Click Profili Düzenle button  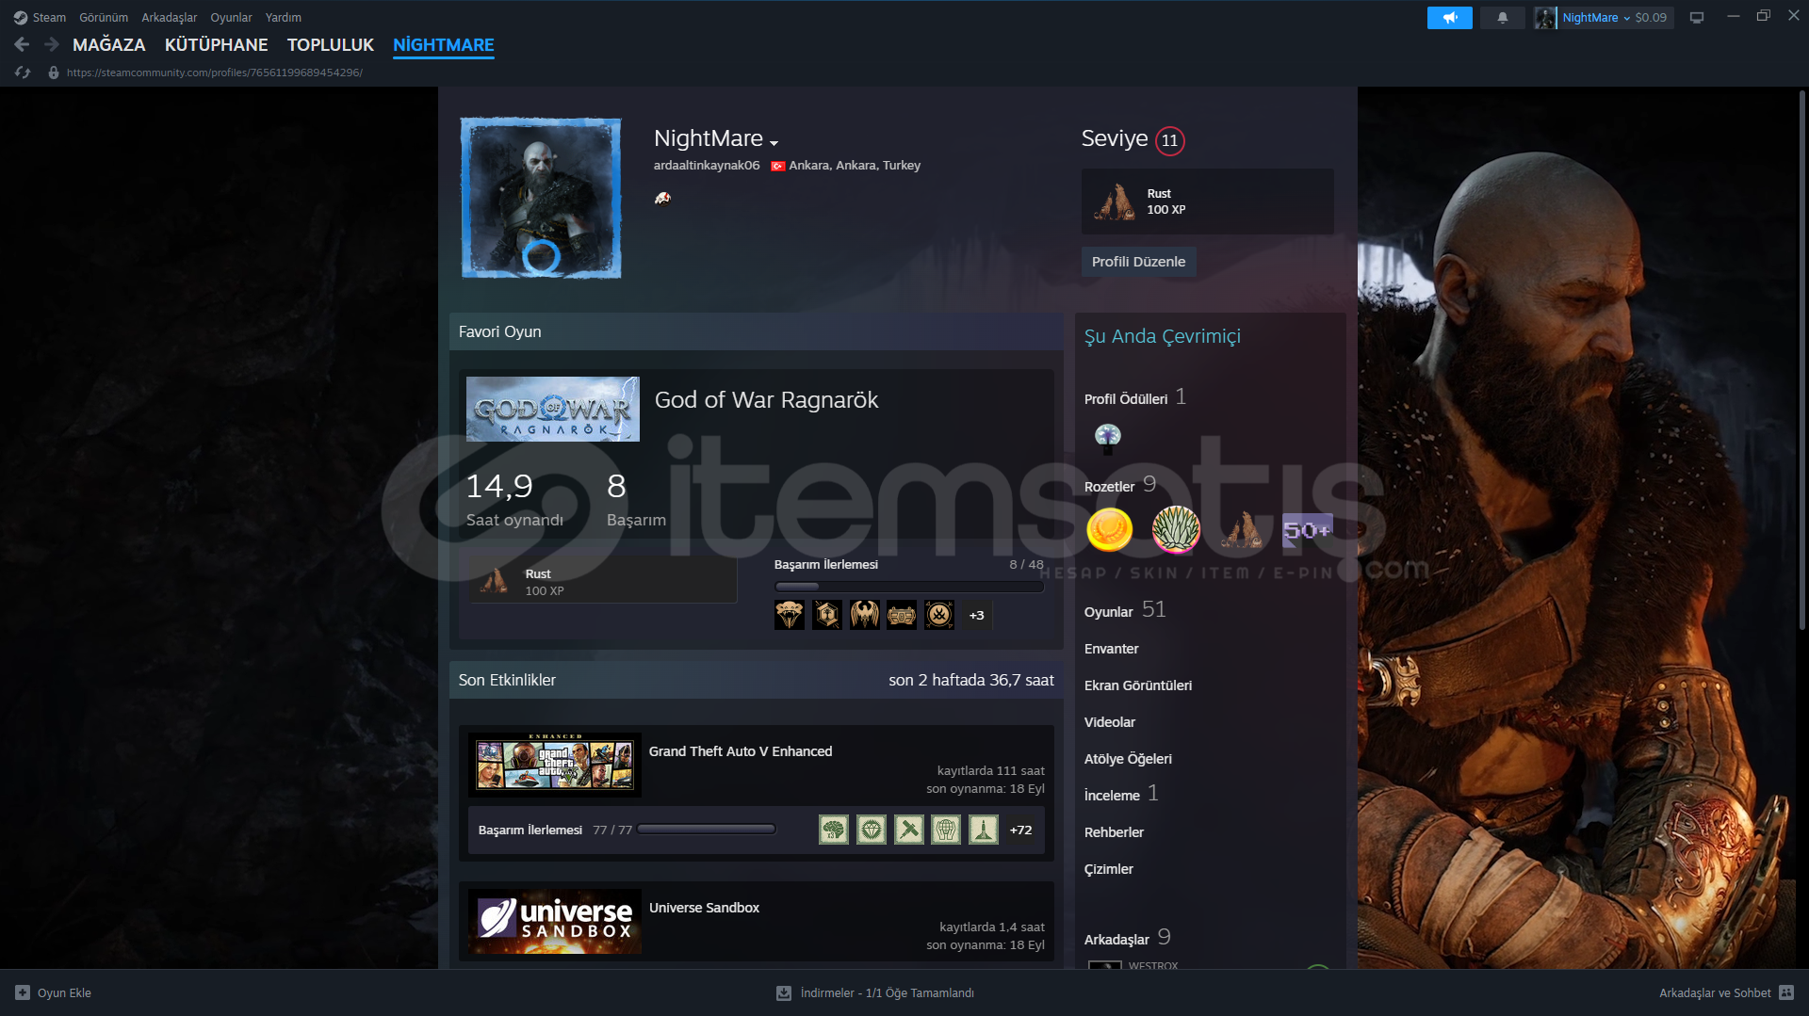(1138, 262)
